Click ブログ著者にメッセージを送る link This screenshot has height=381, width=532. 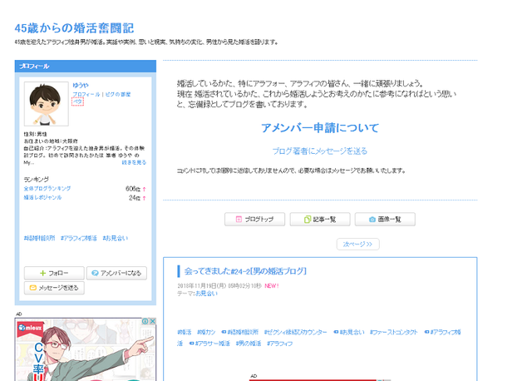tap(320, 151)
